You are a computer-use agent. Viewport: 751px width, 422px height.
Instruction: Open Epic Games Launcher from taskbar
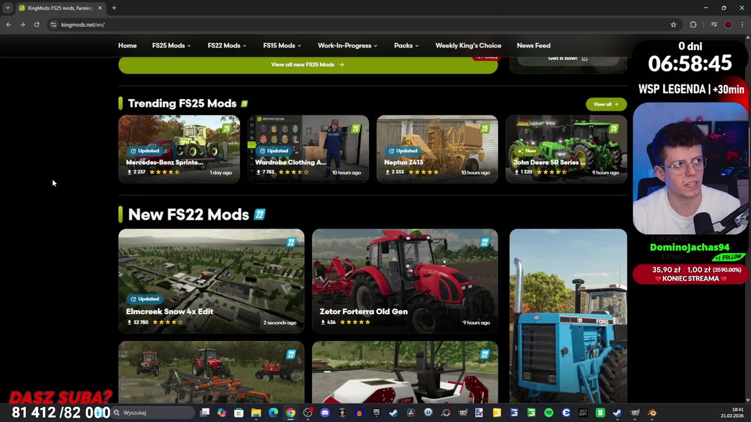pyautogui.click(x=376, y=413)
